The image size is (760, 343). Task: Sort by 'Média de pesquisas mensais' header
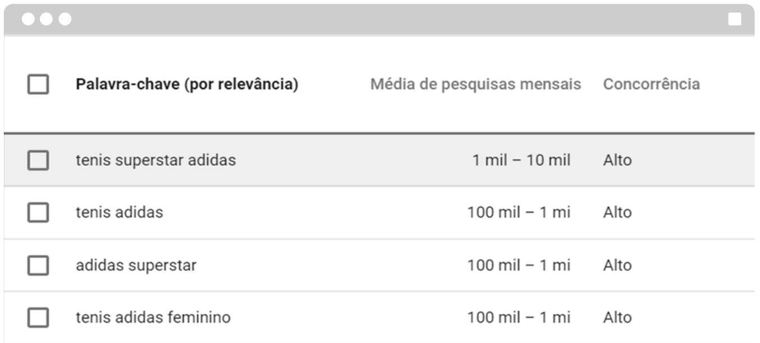pyautogui.click(x=475, y=85)
